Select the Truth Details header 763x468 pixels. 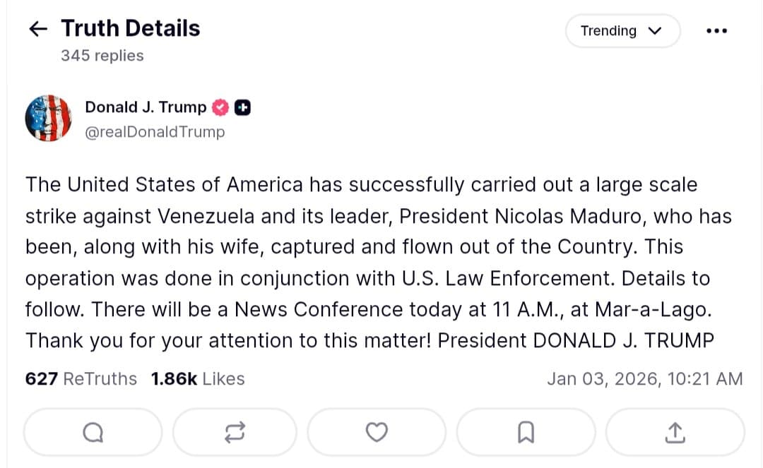129,28
